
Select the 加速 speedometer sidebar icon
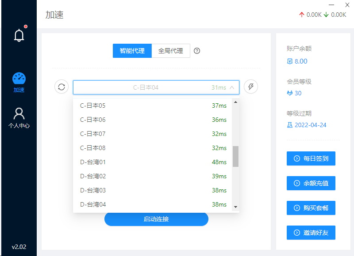click(x=19, y=79)
